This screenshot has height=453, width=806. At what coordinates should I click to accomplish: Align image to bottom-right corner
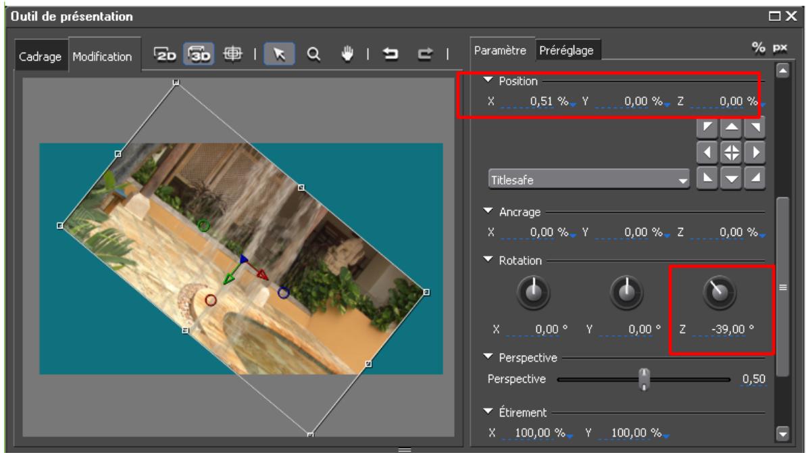(x=755, y=178)
